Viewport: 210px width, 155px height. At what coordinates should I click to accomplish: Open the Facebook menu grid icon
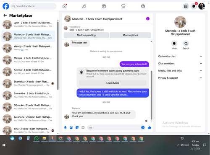pyautogui.click(x=186, y=6)
